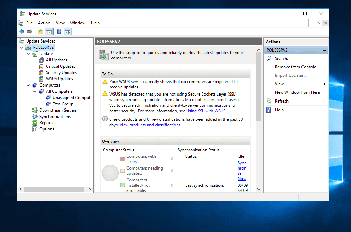Open the Action menu
The width and height of the screenshot is (351, 232).
(x=44, y=23)
